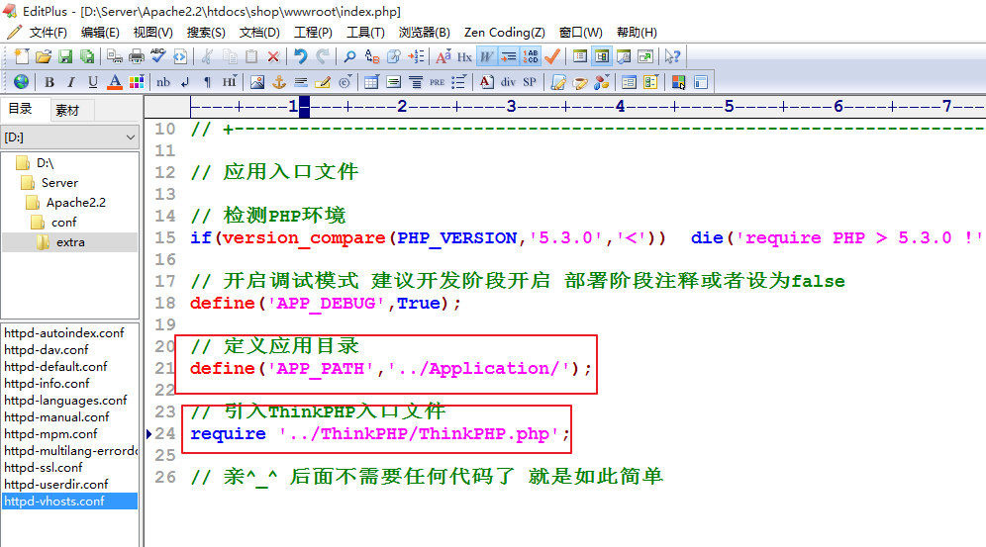The image size is (986, 547).
Task: Open the drive selector dropdown [D:]
Action: [69, 137]
